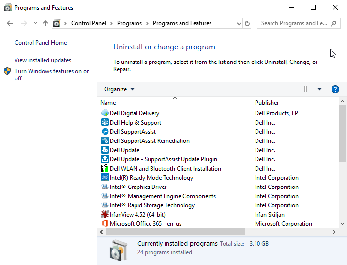The image size is (347, 265).
Task: Click the Dell Help & Support gear icon
Action: tap(105, 122)
